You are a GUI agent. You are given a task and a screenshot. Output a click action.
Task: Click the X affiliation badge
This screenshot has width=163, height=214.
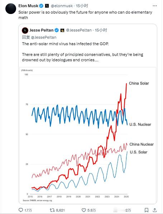pos(47,6)
